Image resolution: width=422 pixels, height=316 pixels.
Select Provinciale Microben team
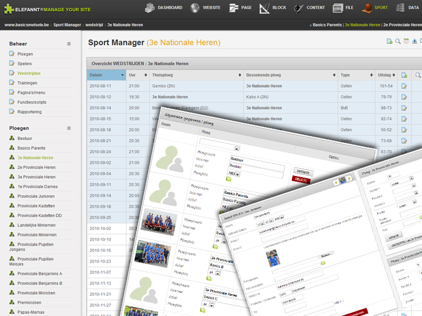click(36, 293)
